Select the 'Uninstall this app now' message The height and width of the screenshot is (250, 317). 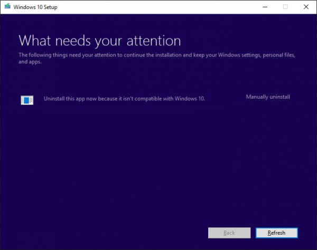(x=124, y=99)
